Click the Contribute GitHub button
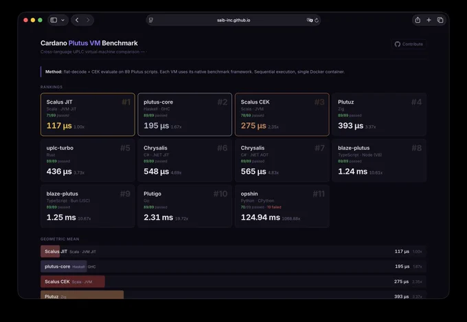This screenshot has width=467, height=322. point(409,44)
